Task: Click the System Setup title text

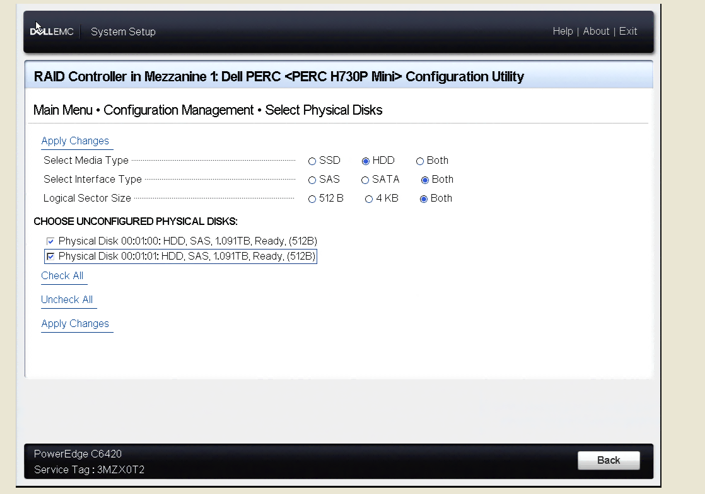Action: pyautogui.click(x=123, y=32)
